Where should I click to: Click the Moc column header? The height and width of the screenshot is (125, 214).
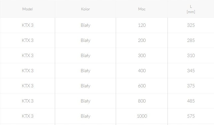(x=142, y=9)
